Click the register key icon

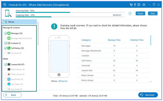pos(135,5)
